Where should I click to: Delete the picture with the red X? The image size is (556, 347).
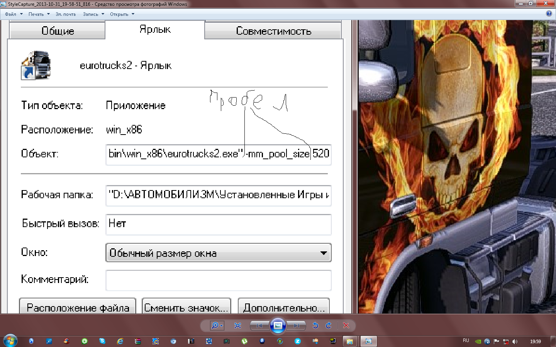346,326
